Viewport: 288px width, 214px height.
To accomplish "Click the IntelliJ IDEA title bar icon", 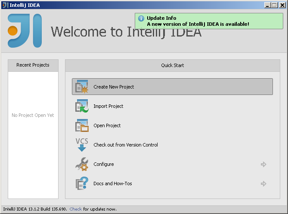I will [x=5, y=5].
